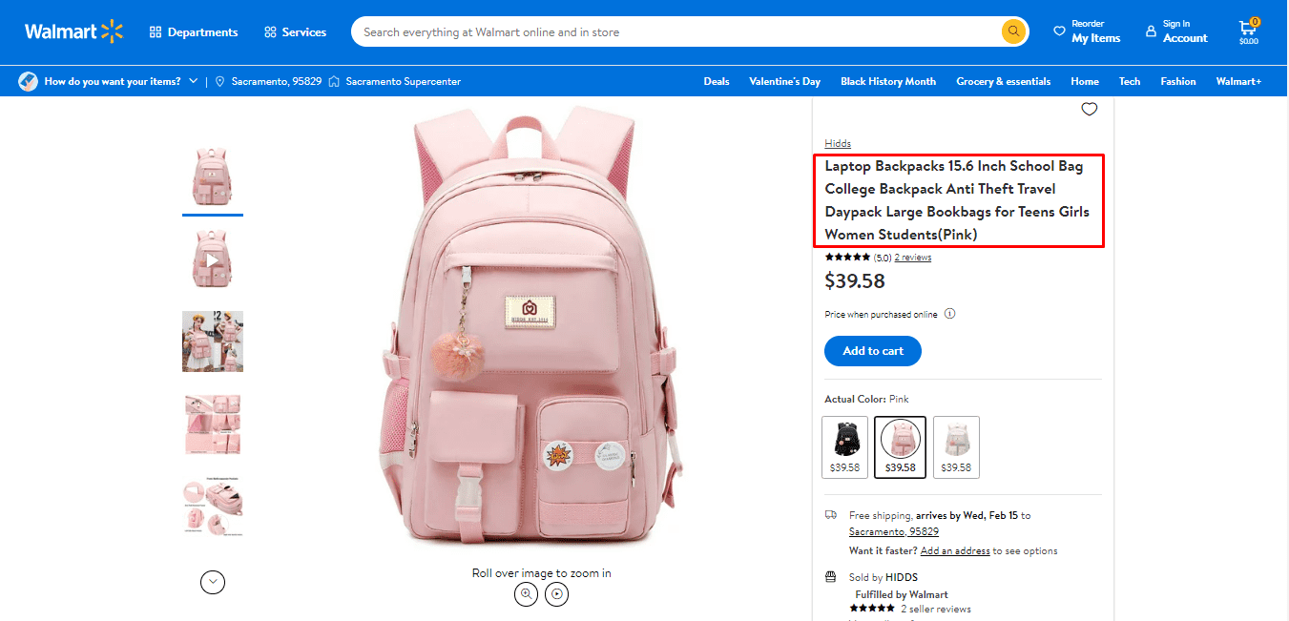The height and width of the screenshot is (621, 1289).
Task: Click the down chevron below image thumbnails
Action: tap(212, 582)
